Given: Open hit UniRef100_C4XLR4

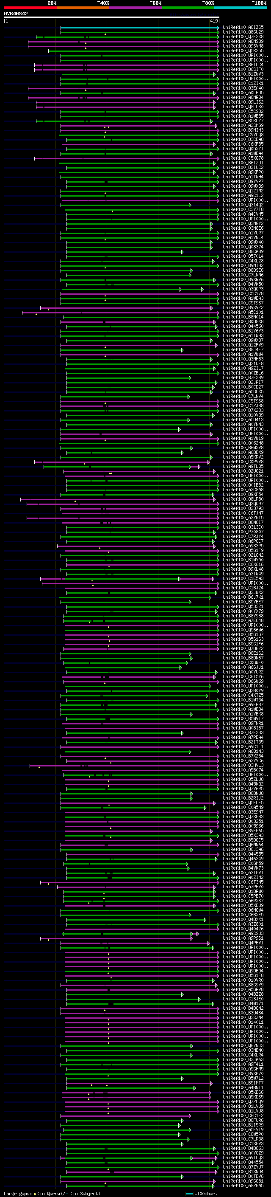Looking at the screenshot, I should 243,1055.
